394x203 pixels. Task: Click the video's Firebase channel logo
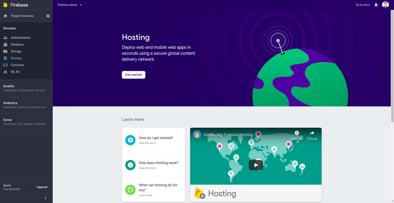point(197,135)
